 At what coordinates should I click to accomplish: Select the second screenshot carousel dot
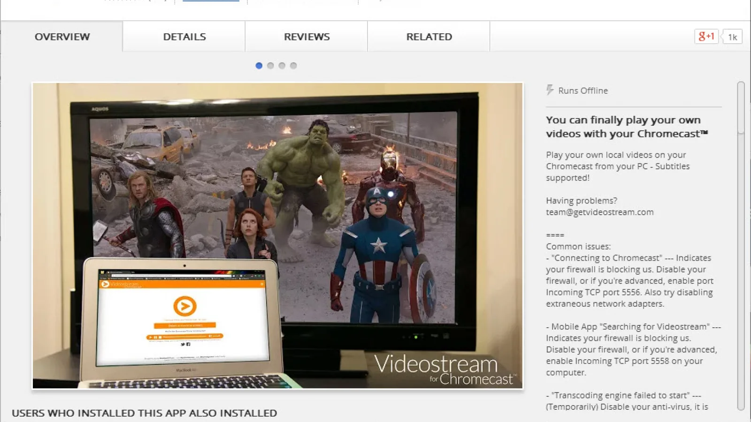tap(270, 66)
